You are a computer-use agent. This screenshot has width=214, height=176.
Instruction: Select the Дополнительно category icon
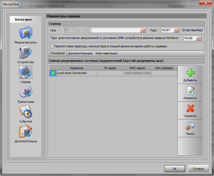(26, 132)
